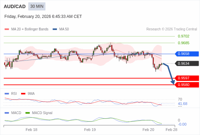Viewport: 200px width, 135px height.
Task: Click the MACD blue legend swatch
Action: [7, 113]
